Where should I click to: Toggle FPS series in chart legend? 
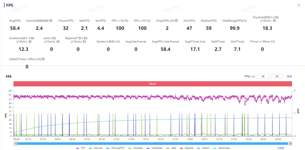tap(80, 148)
